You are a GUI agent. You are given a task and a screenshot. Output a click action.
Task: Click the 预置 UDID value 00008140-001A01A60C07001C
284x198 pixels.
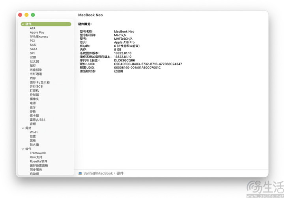(137, 68)
